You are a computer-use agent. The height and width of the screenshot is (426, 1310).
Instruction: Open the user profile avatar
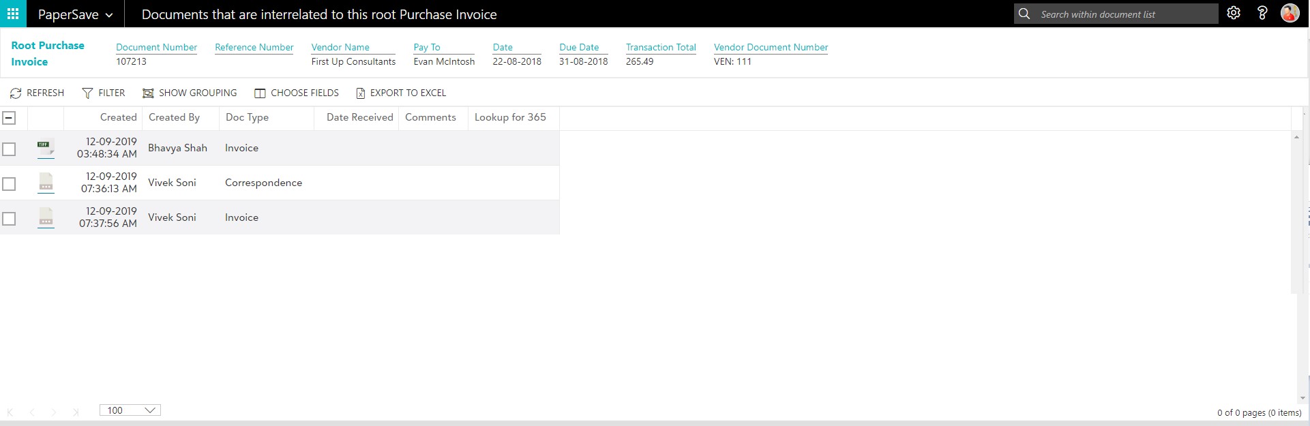[x=1290, y=13]
